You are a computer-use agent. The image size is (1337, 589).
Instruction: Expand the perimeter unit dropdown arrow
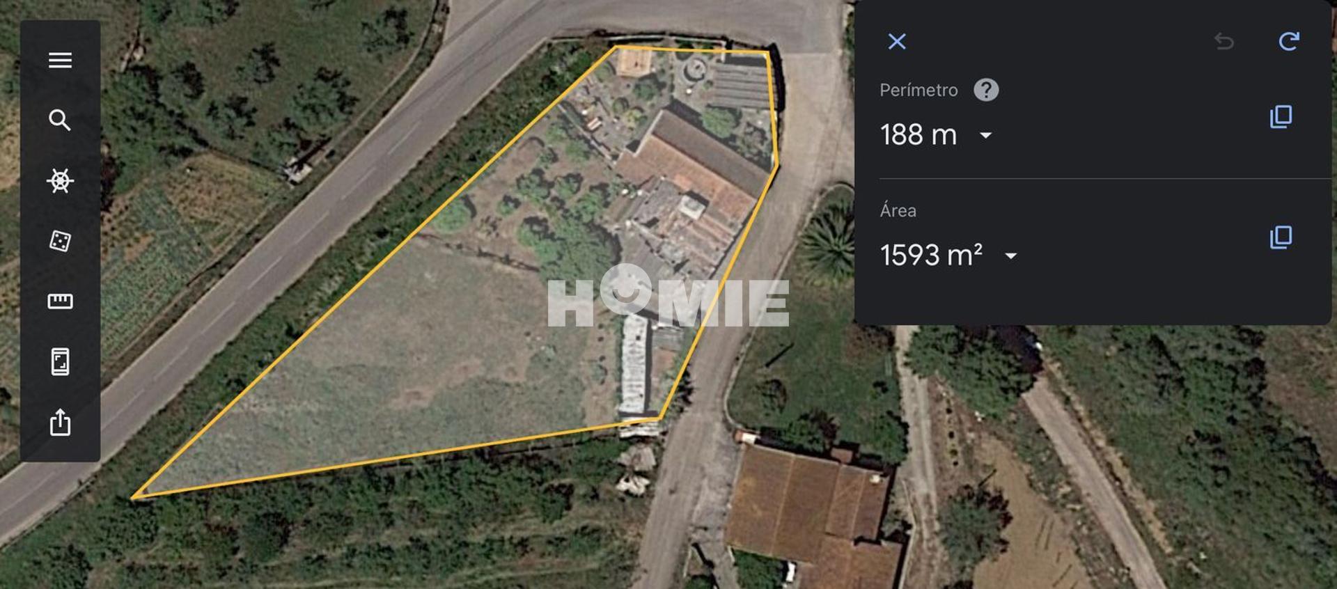coord(985,135)
